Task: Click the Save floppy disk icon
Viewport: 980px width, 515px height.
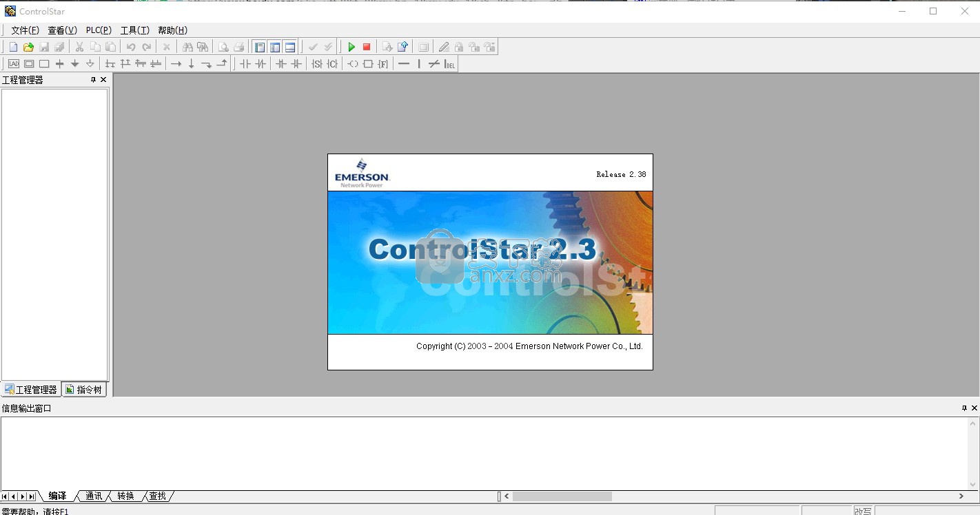Action: [44, 47]
